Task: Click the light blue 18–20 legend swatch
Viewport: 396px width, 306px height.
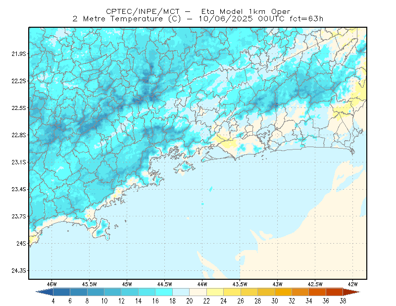Action: pos(181,292)
